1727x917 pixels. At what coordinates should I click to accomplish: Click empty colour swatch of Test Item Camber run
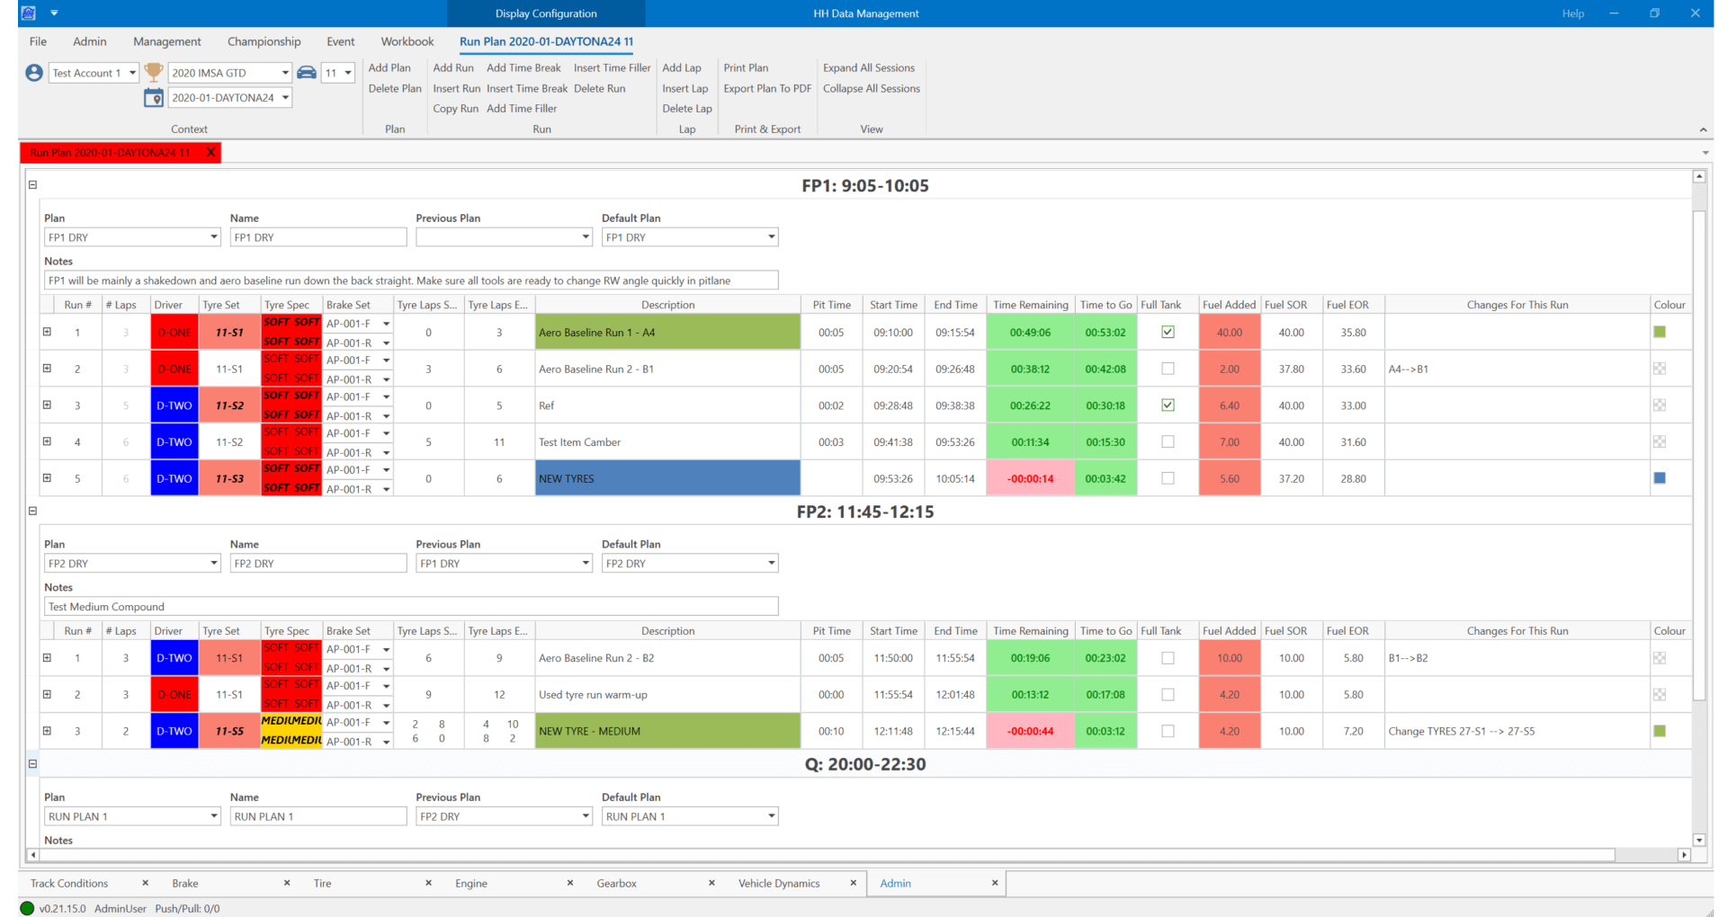click(x=1660, y=441)
